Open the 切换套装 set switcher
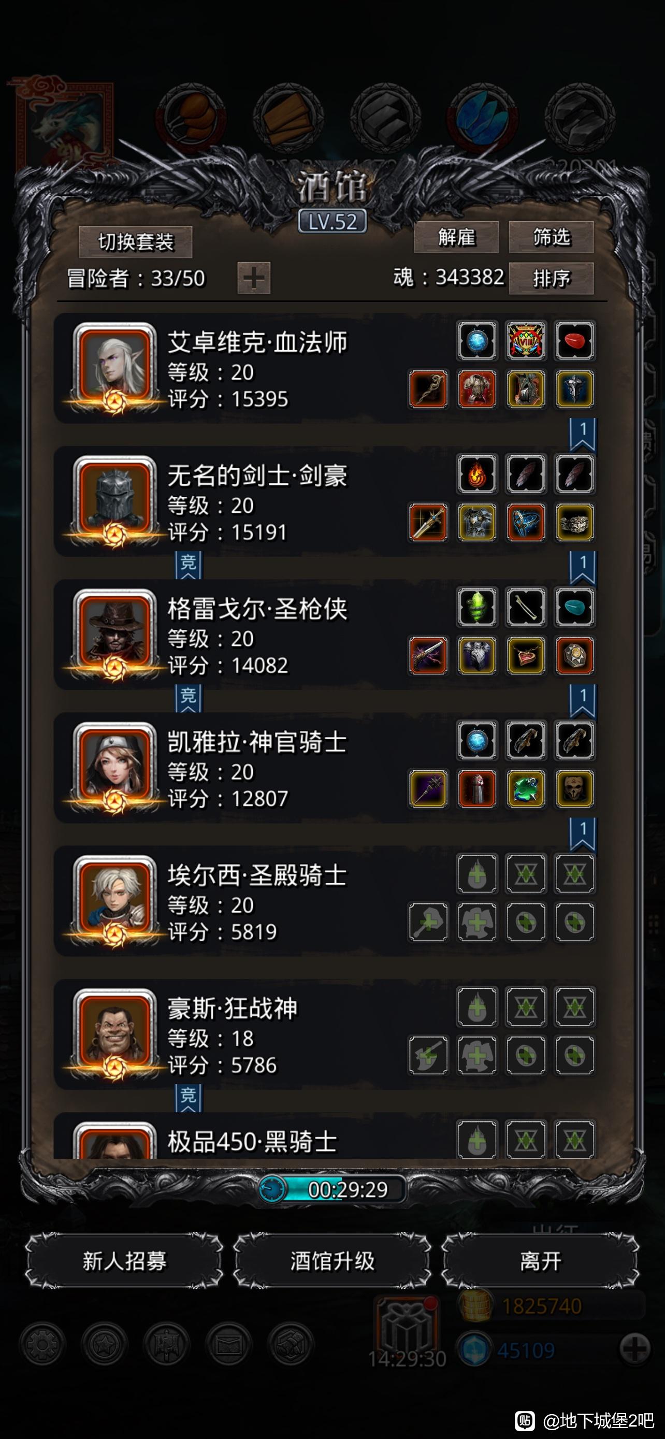Viewport: 665px width, 1439px height. 136,242
